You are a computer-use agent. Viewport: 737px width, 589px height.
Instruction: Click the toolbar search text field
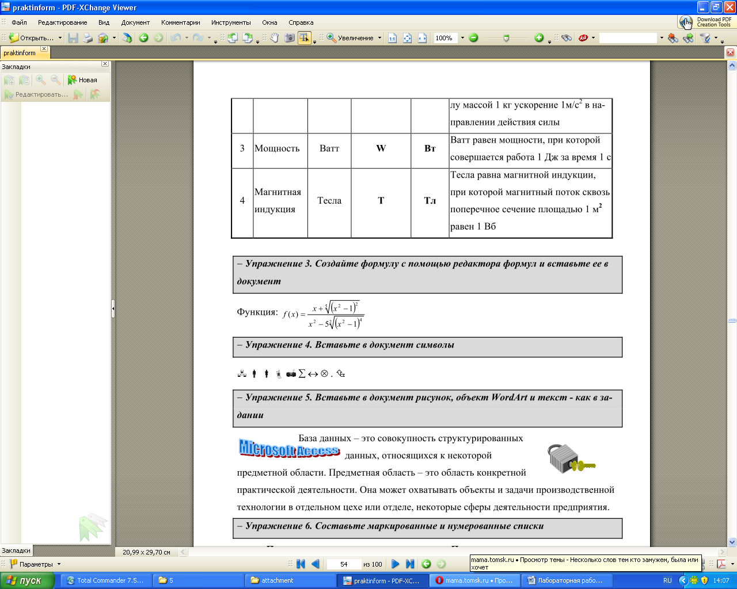[x=628, y=38]
